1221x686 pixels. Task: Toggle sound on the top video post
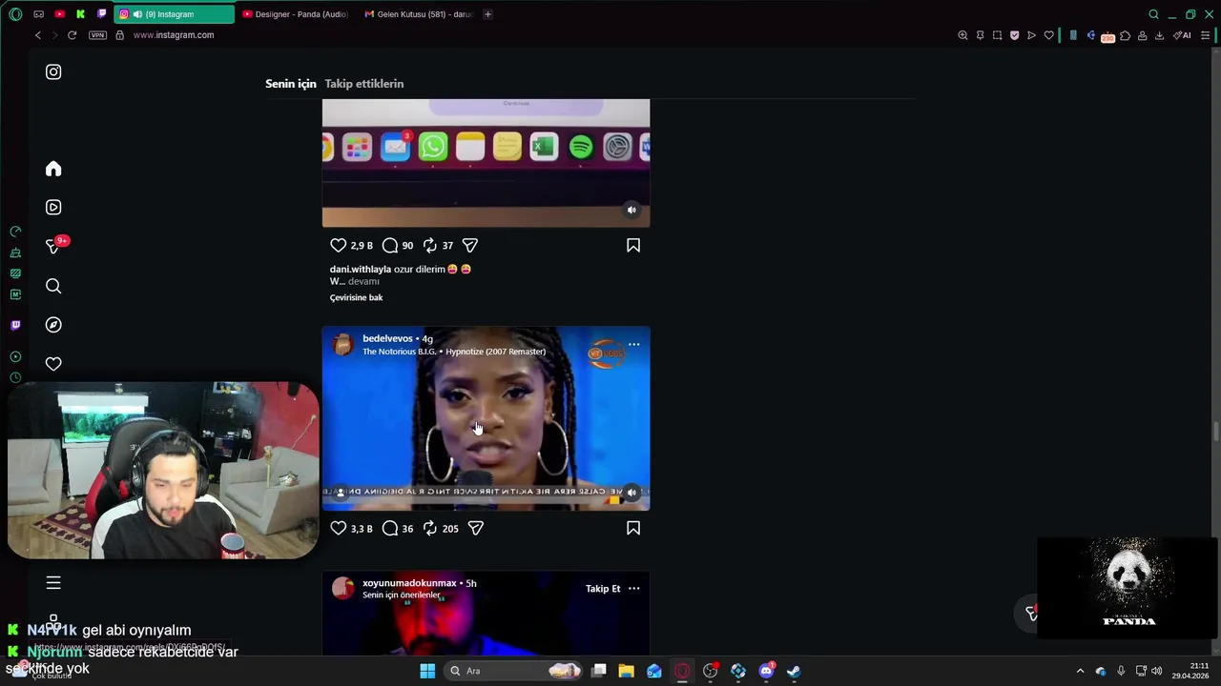[631, 210]
